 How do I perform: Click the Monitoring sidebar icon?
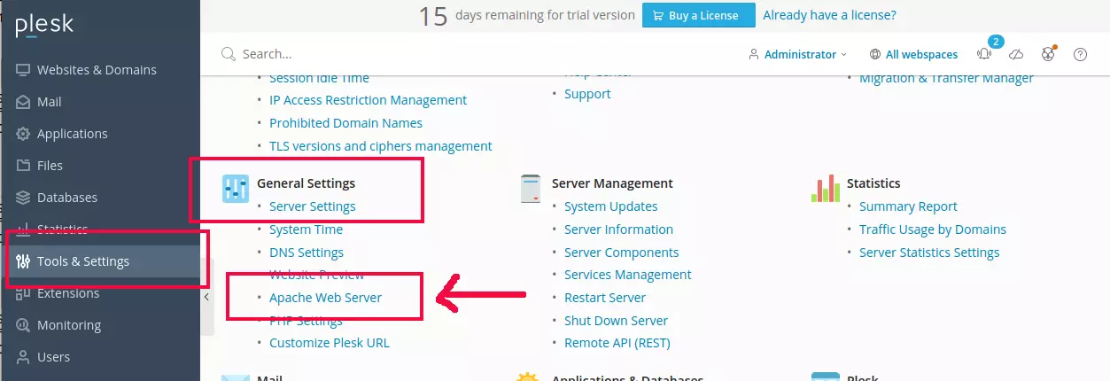23,325
